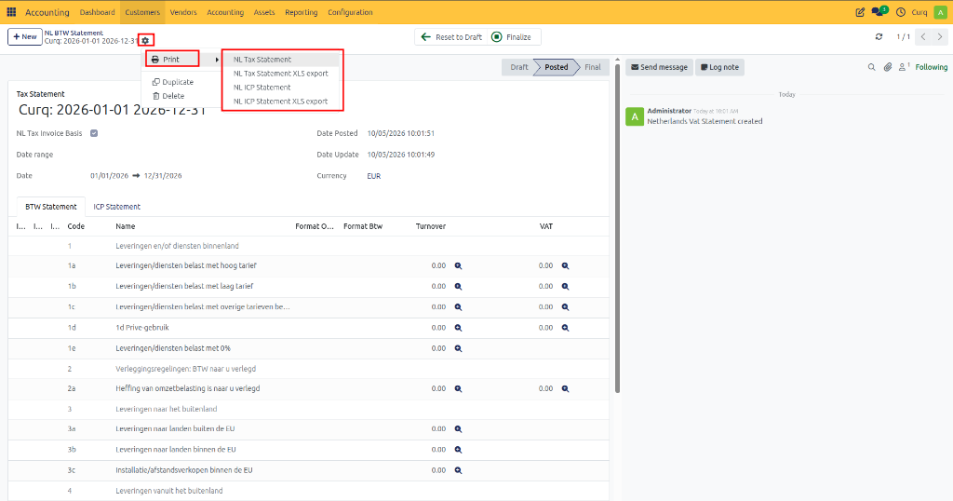Viewport: 953px width, 501px height.
Task: Click the Finalize button
Action: [512, 37]
